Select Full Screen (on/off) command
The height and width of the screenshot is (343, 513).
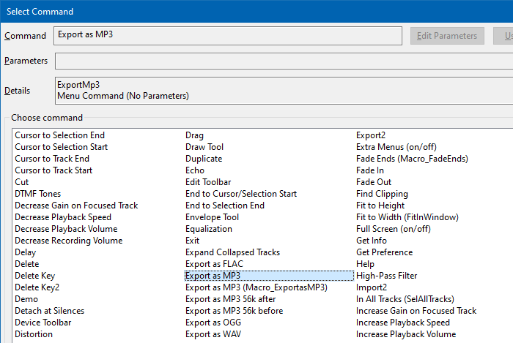coord(394,229)
